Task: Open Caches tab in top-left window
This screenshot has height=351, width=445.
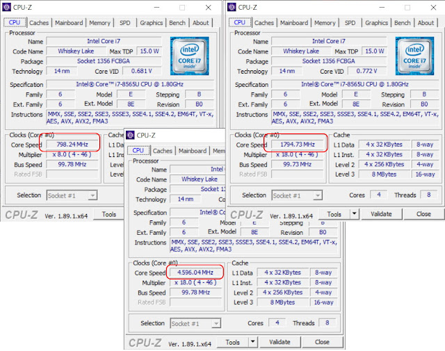Action: coord(39,23)
